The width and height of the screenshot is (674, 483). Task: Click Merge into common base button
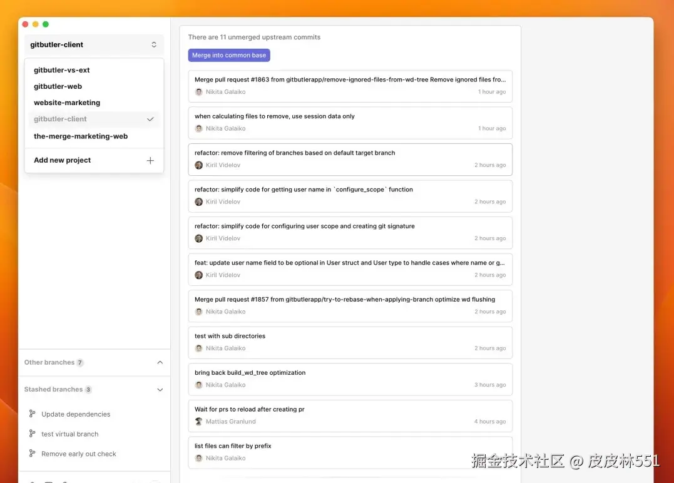(228, 55)
